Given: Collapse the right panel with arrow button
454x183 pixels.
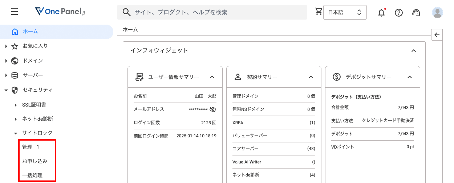Looking at the screenshot, I should (437, 35).
